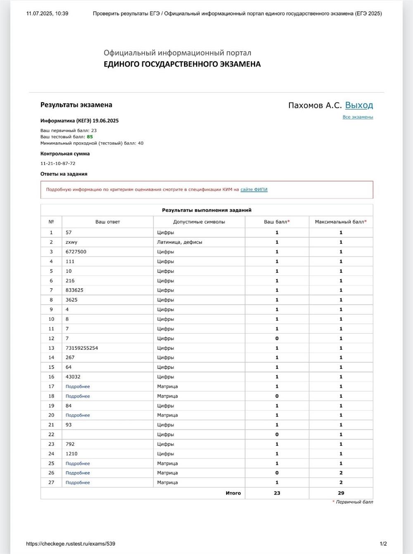Click the score 0 in task 12 row

tap(277, 339)
